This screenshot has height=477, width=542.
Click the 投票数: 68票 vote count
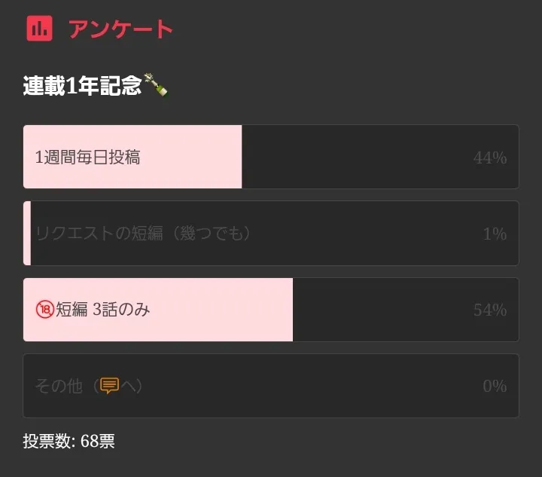tap(69, 442)
